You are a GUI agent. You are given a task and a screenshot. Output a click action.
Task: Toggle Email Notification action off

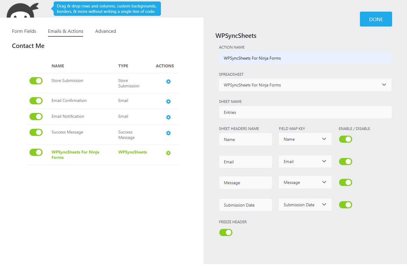(36, 117)
